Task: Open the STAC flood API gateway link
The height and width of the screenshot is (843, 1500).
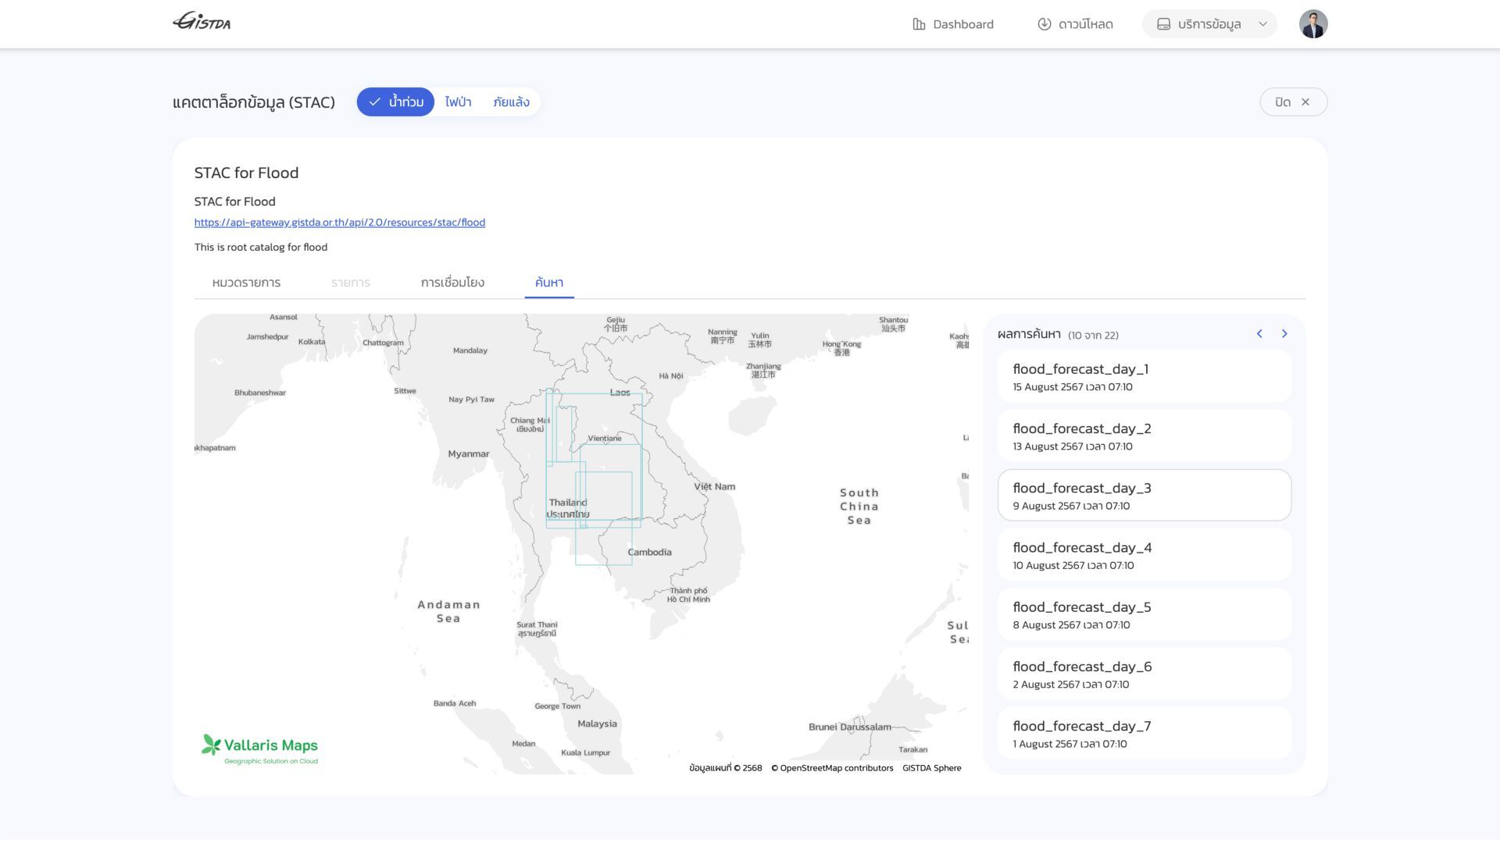Action: [x=339, y=222]
